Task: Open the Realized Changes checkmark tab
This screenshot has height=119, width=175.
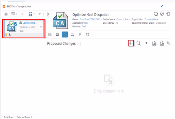Action: click(x=72, y=34)
